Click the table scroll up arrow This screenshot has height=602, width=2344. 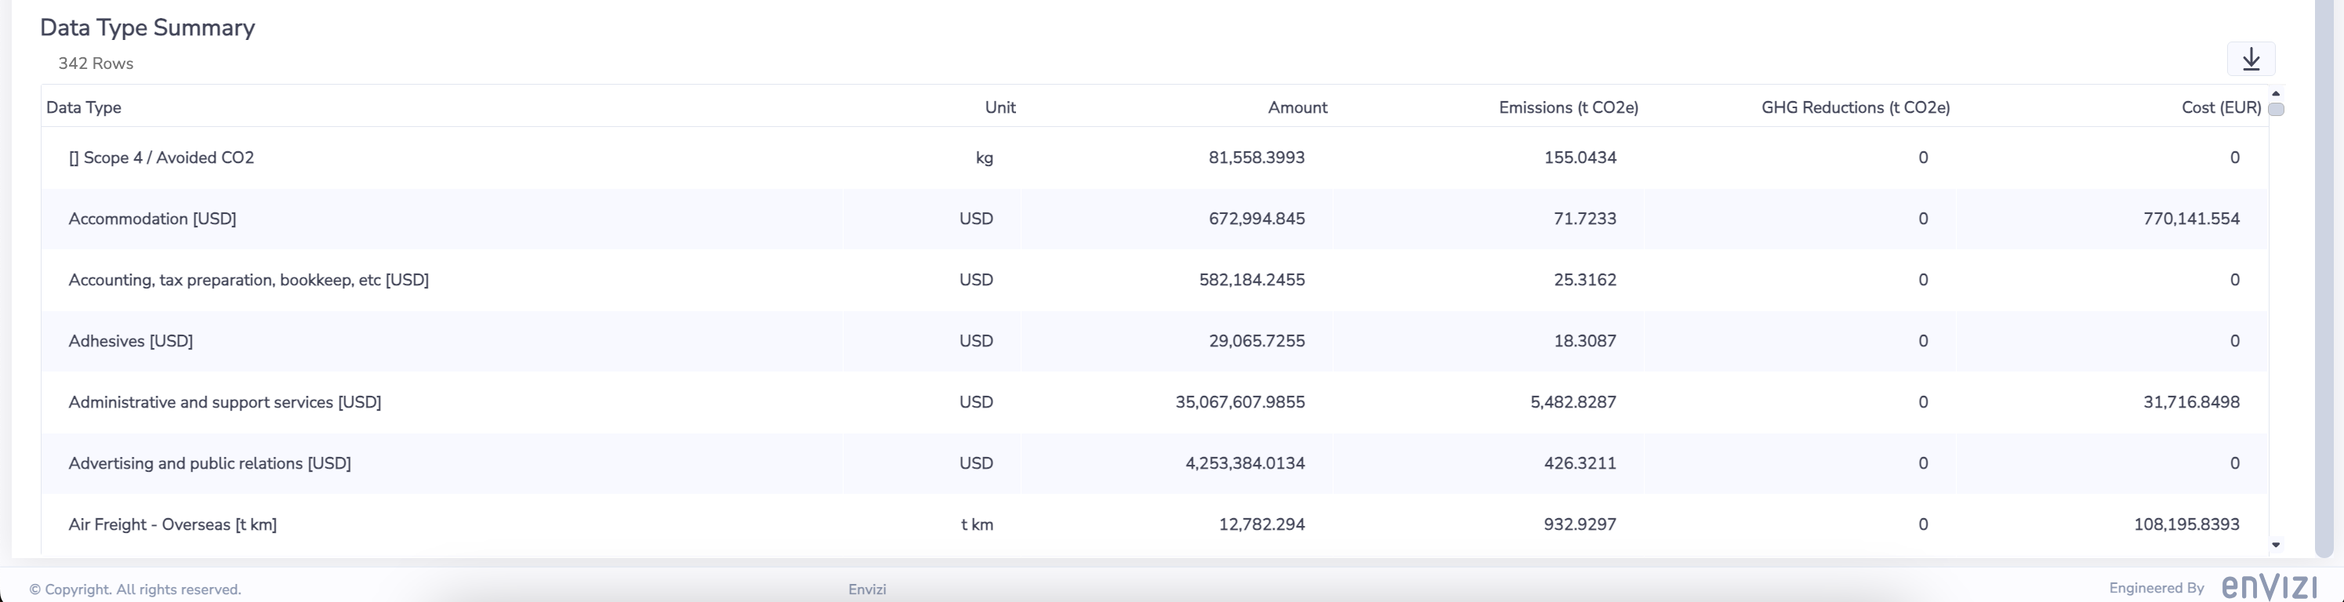pyautogui.click(x=2276, y=93)
